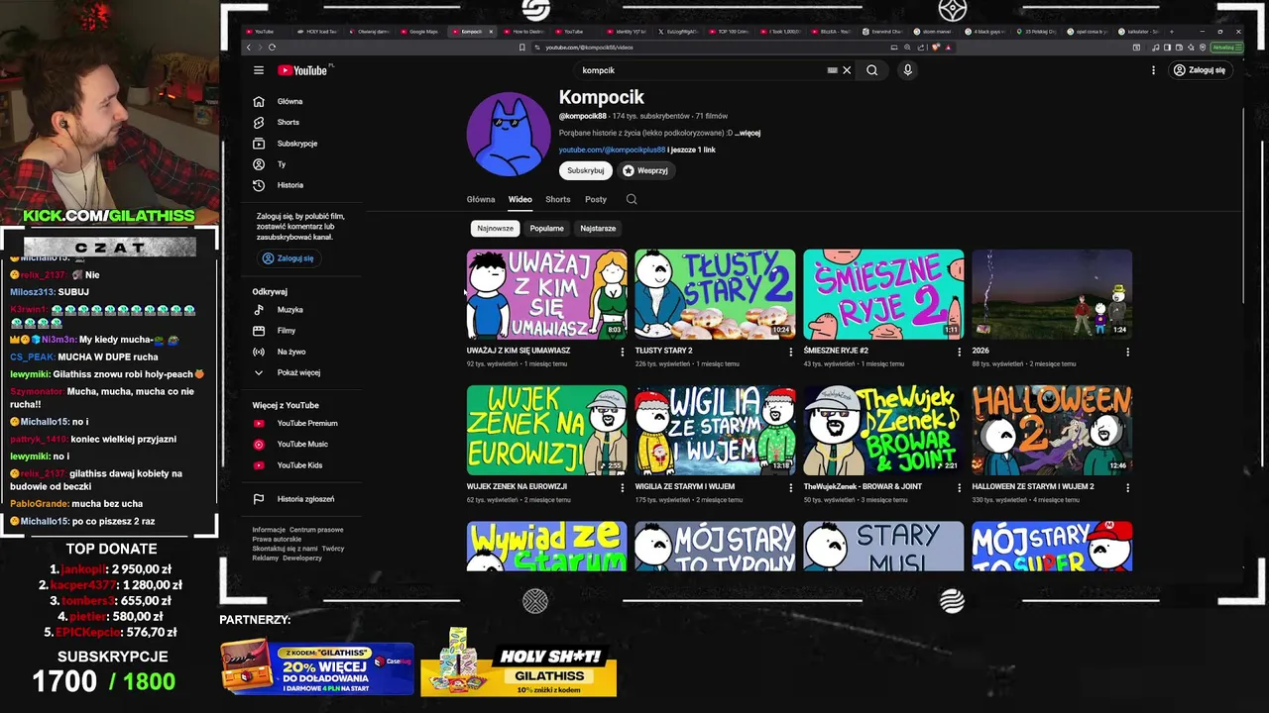Open the 2026 video thumbnail
The width and height of the screenshot is (1269, 713).
1052,294
